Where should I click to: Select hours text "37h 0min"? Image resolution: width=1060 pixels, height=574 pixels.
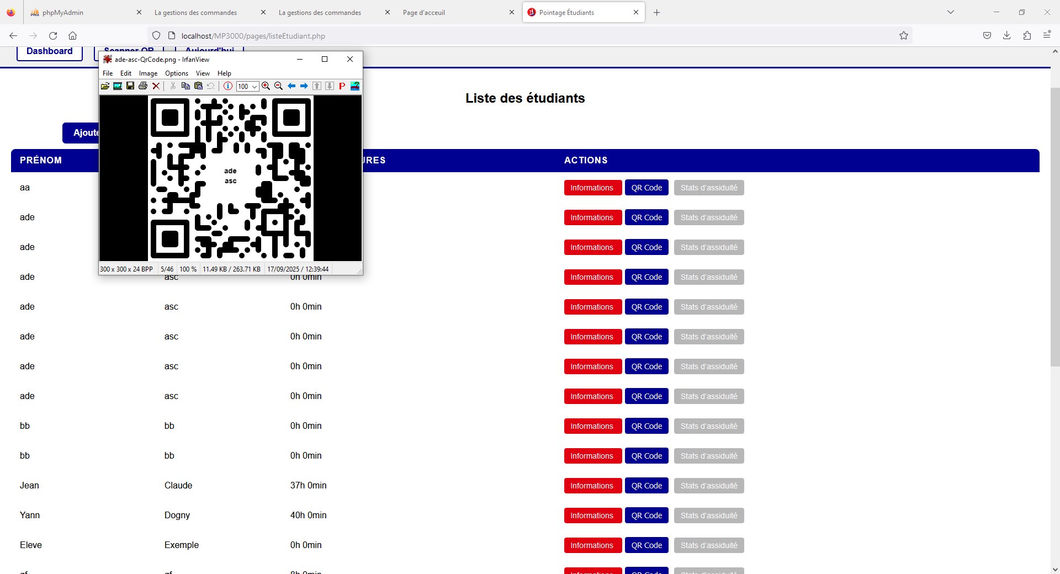309,486
